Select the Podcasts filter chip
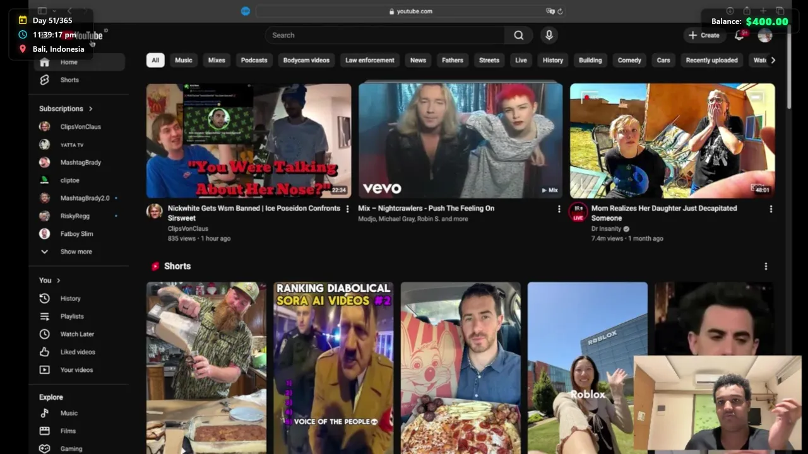The width and height of the screenshot is (808, 454). [x=254, y=61]
